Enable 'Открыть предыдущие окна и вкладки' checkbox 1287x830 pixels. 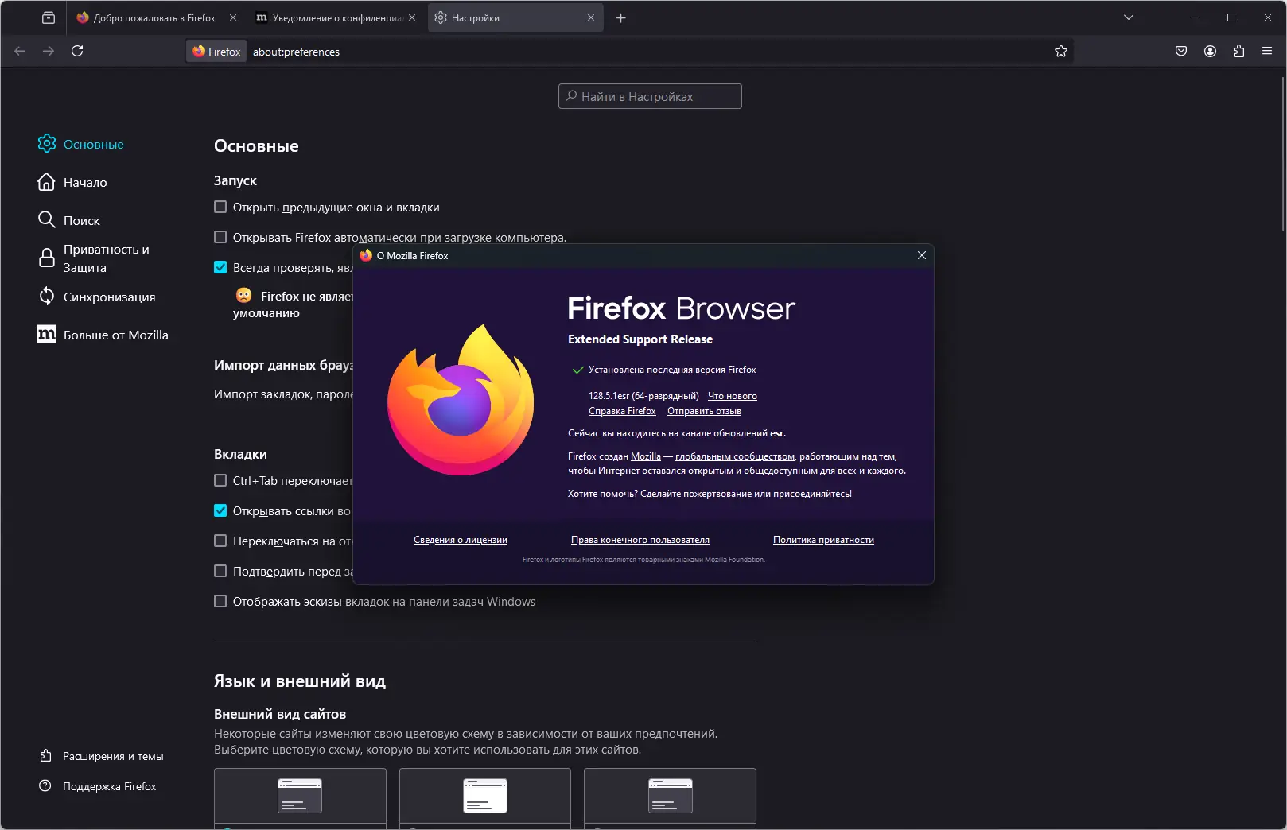coord(220,207)
